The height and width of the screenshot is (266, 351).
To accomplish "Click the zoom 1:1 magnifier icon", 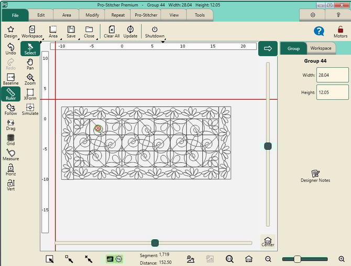I will (x=229, y=259).
